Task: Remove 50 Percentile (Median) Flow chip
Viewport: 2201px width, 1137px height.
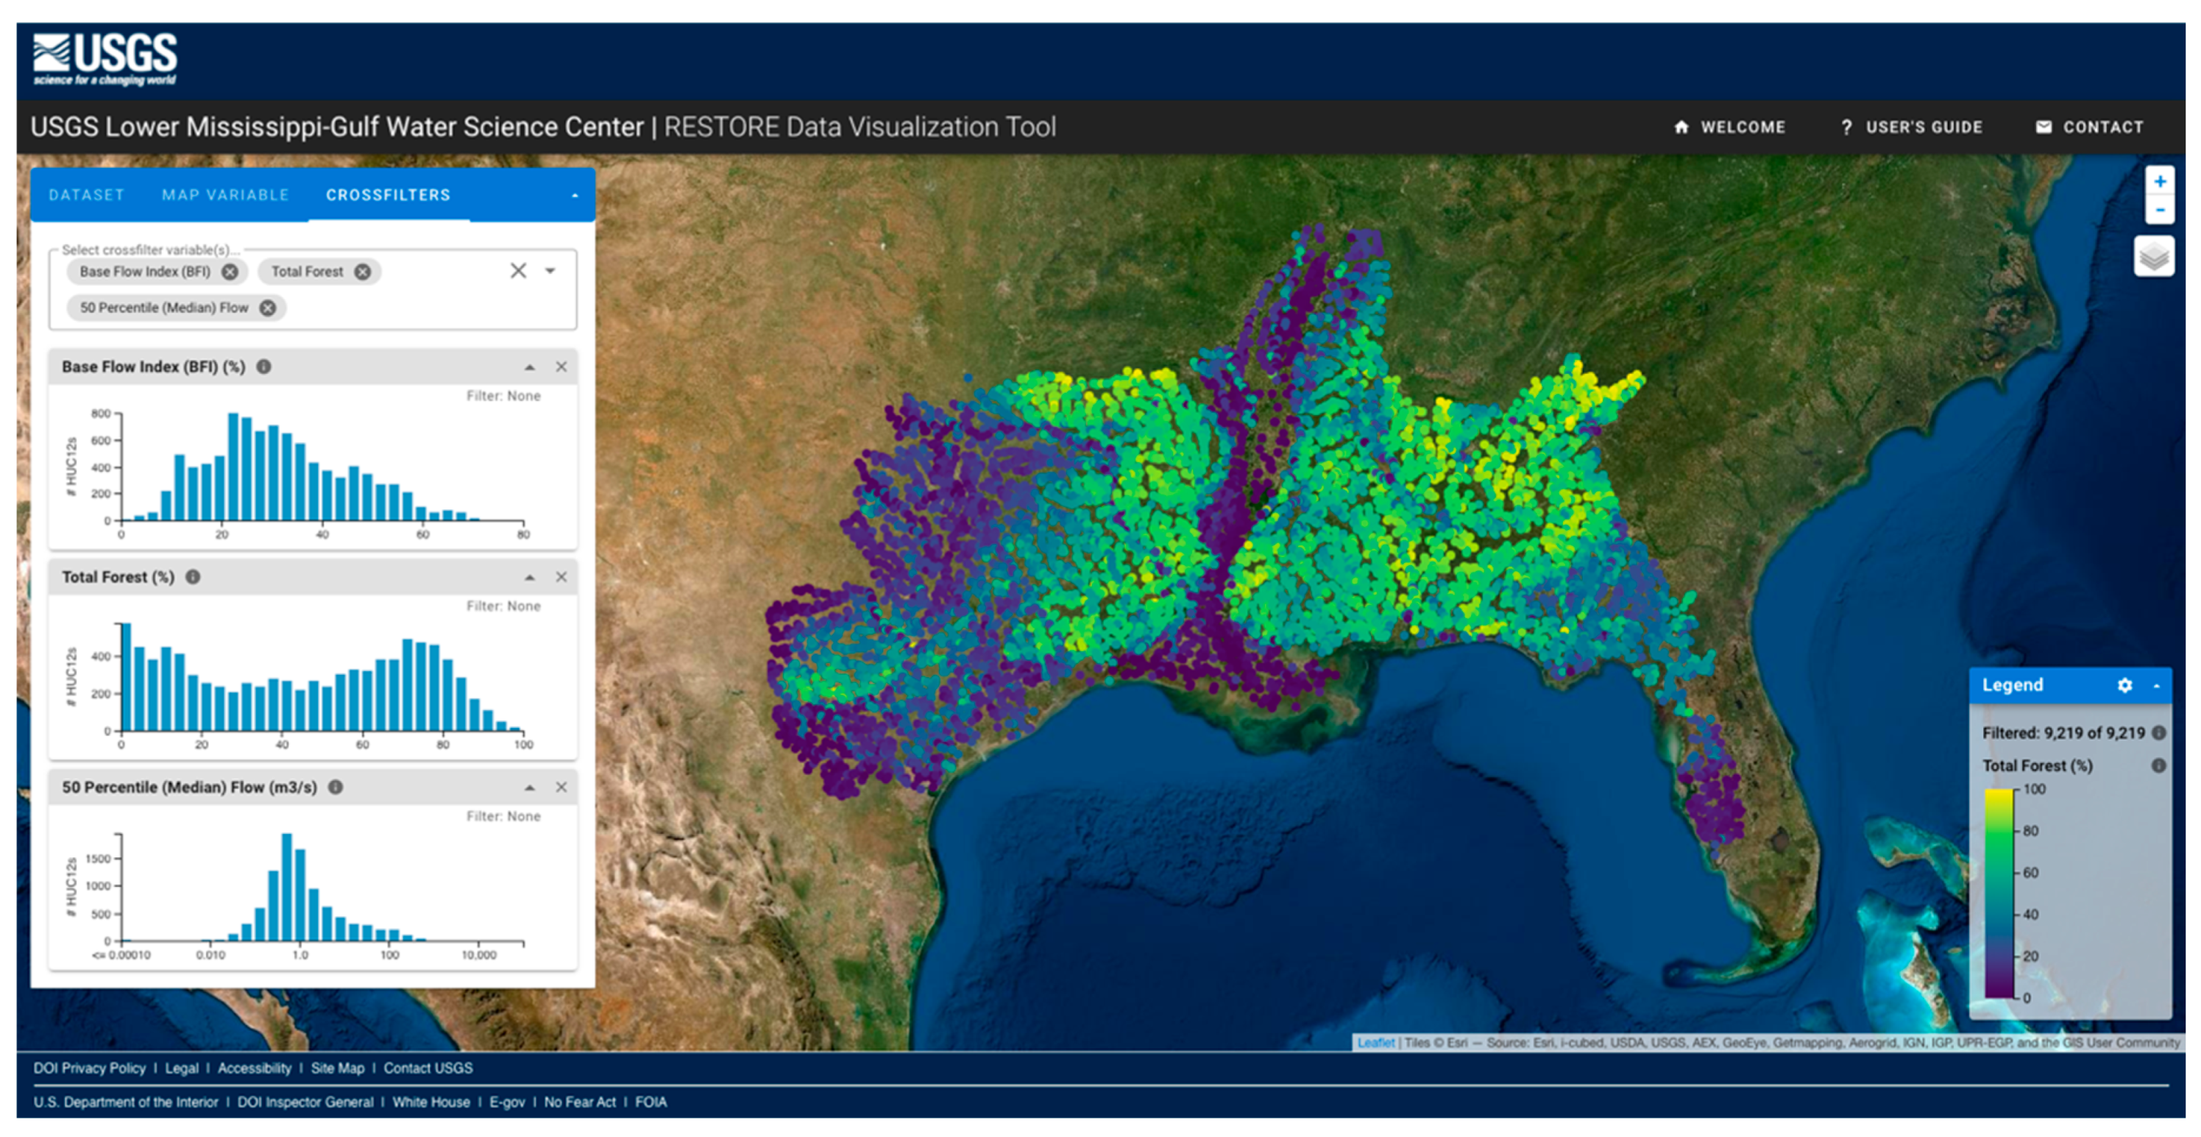Action: (x=269, y=308)
